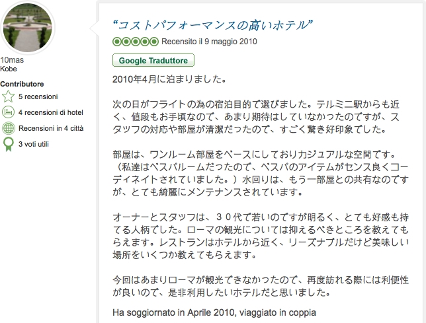Open the 10mas username profile link

pyautogui.click(x=13, y=59)
